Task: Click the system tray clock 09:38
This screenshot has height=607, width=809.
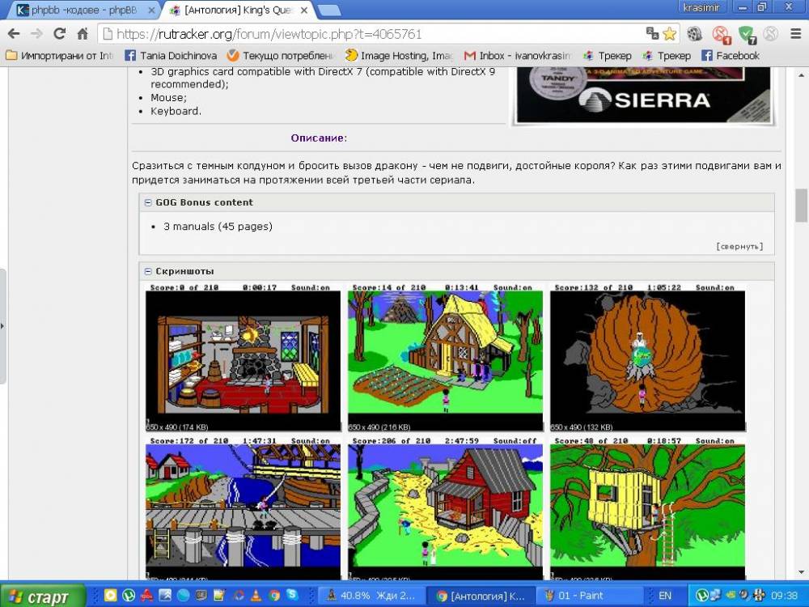Action: [784, 596]
